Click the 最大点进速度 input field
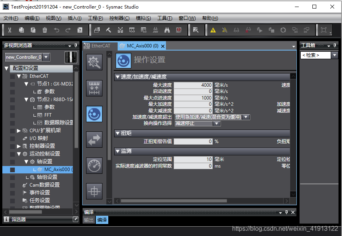Screen dimensions: 342x236 193,98
